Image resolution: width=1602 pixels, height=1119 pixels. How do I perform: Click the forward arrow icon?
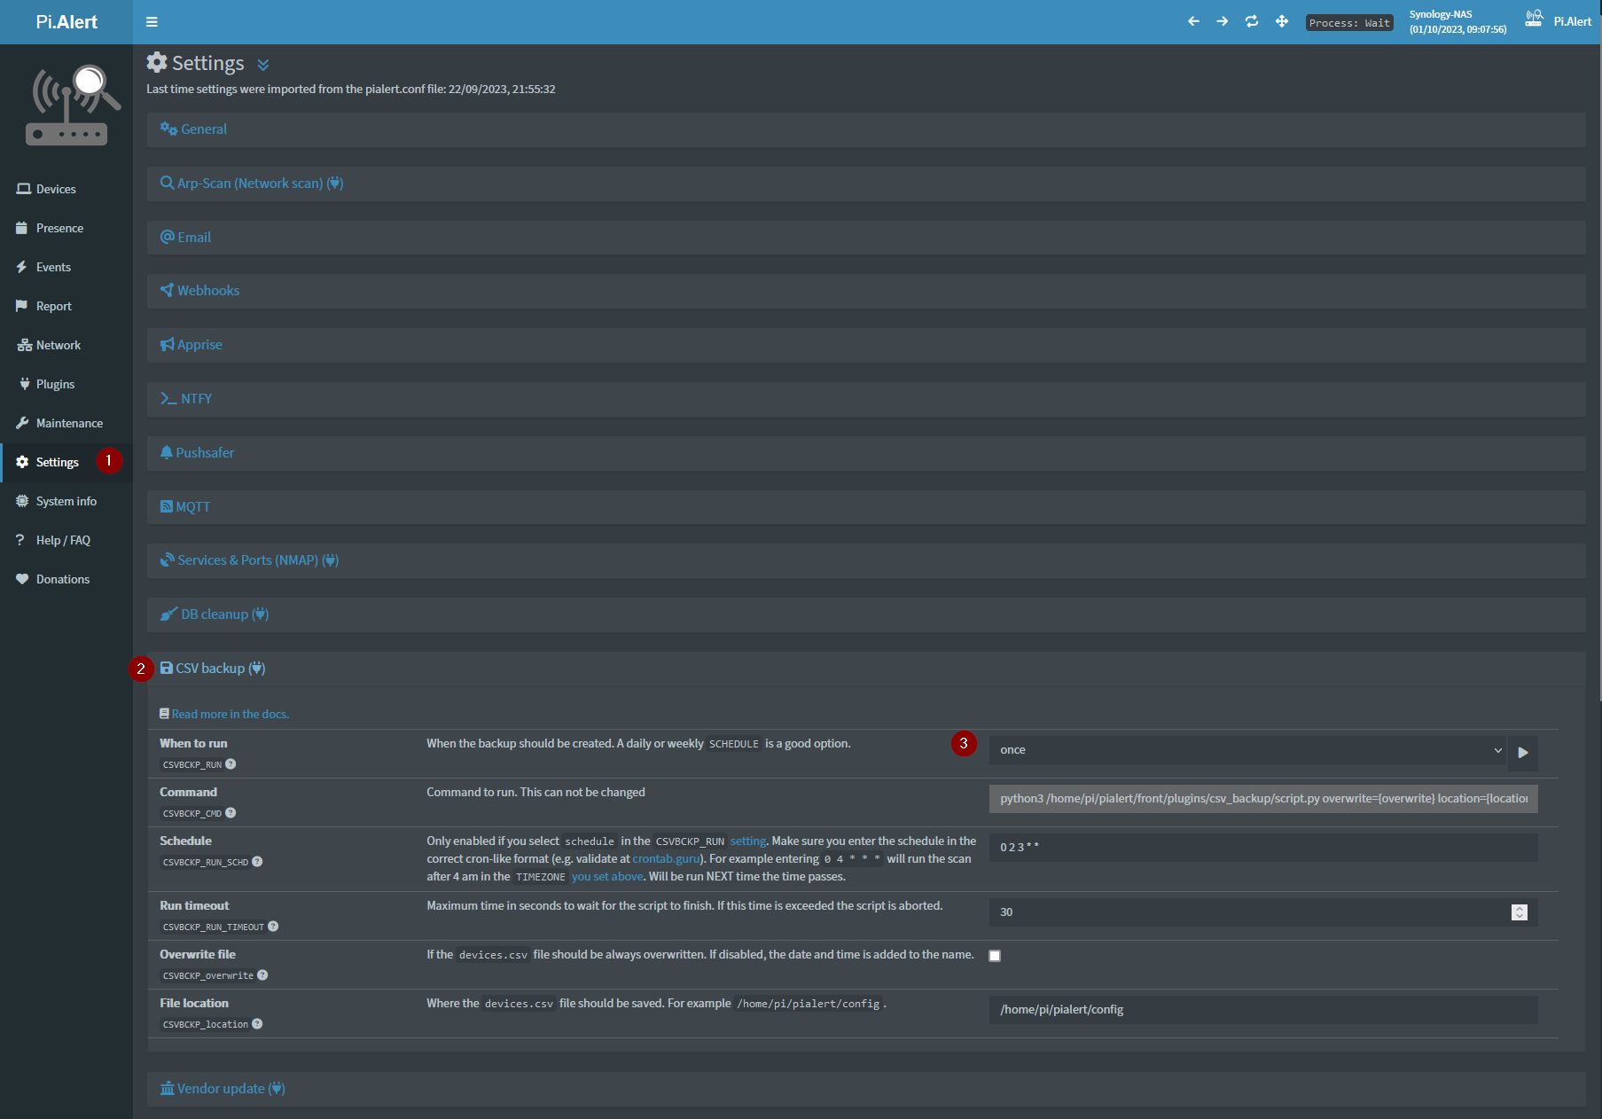pyautogui.click(x=1223, y=20)
